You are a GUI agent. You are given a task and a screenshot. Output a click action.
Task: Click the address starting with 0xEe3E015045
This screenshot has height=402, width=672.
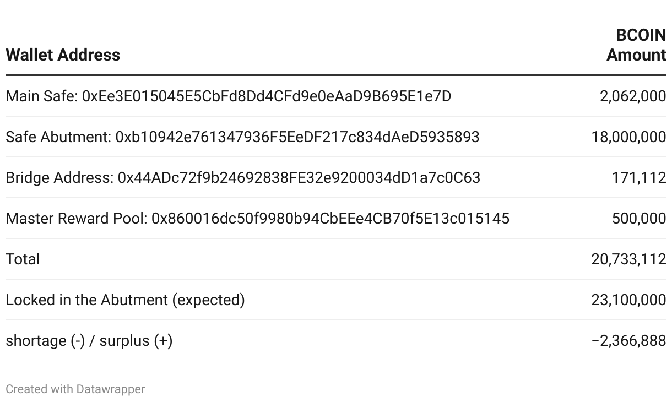(267, 96)
